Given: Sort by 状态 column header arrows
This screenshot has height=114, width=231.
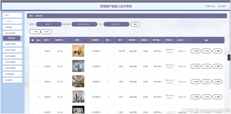Looking at the screenshot, I should 123,40.
